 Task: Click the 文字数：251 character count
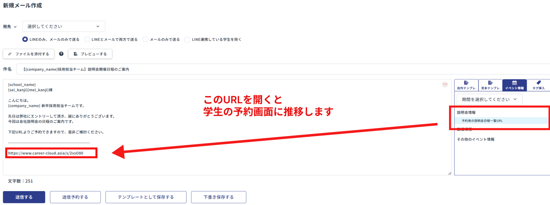point(20,181)
